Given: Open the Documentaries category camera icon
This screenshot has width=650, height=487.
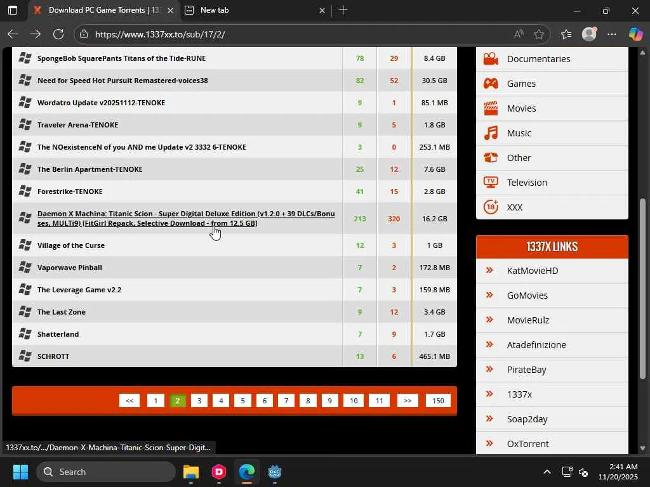Looking at the screenshot, I should click(x=491, y=59).
